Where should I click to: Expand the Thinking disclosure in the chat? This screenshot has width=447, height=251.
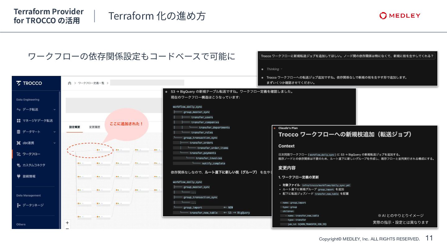(274, 69)
